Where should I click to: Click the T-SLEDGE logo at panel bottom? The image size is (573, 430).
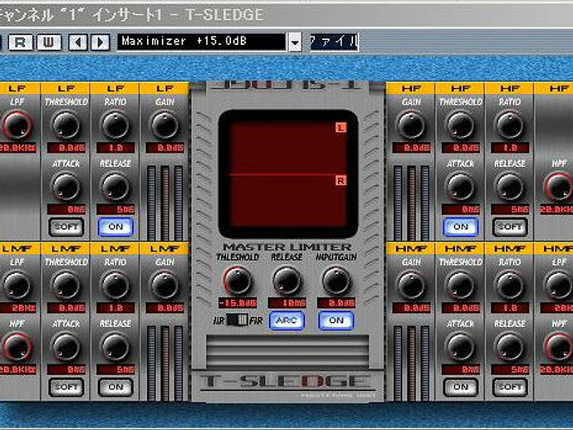286,382
